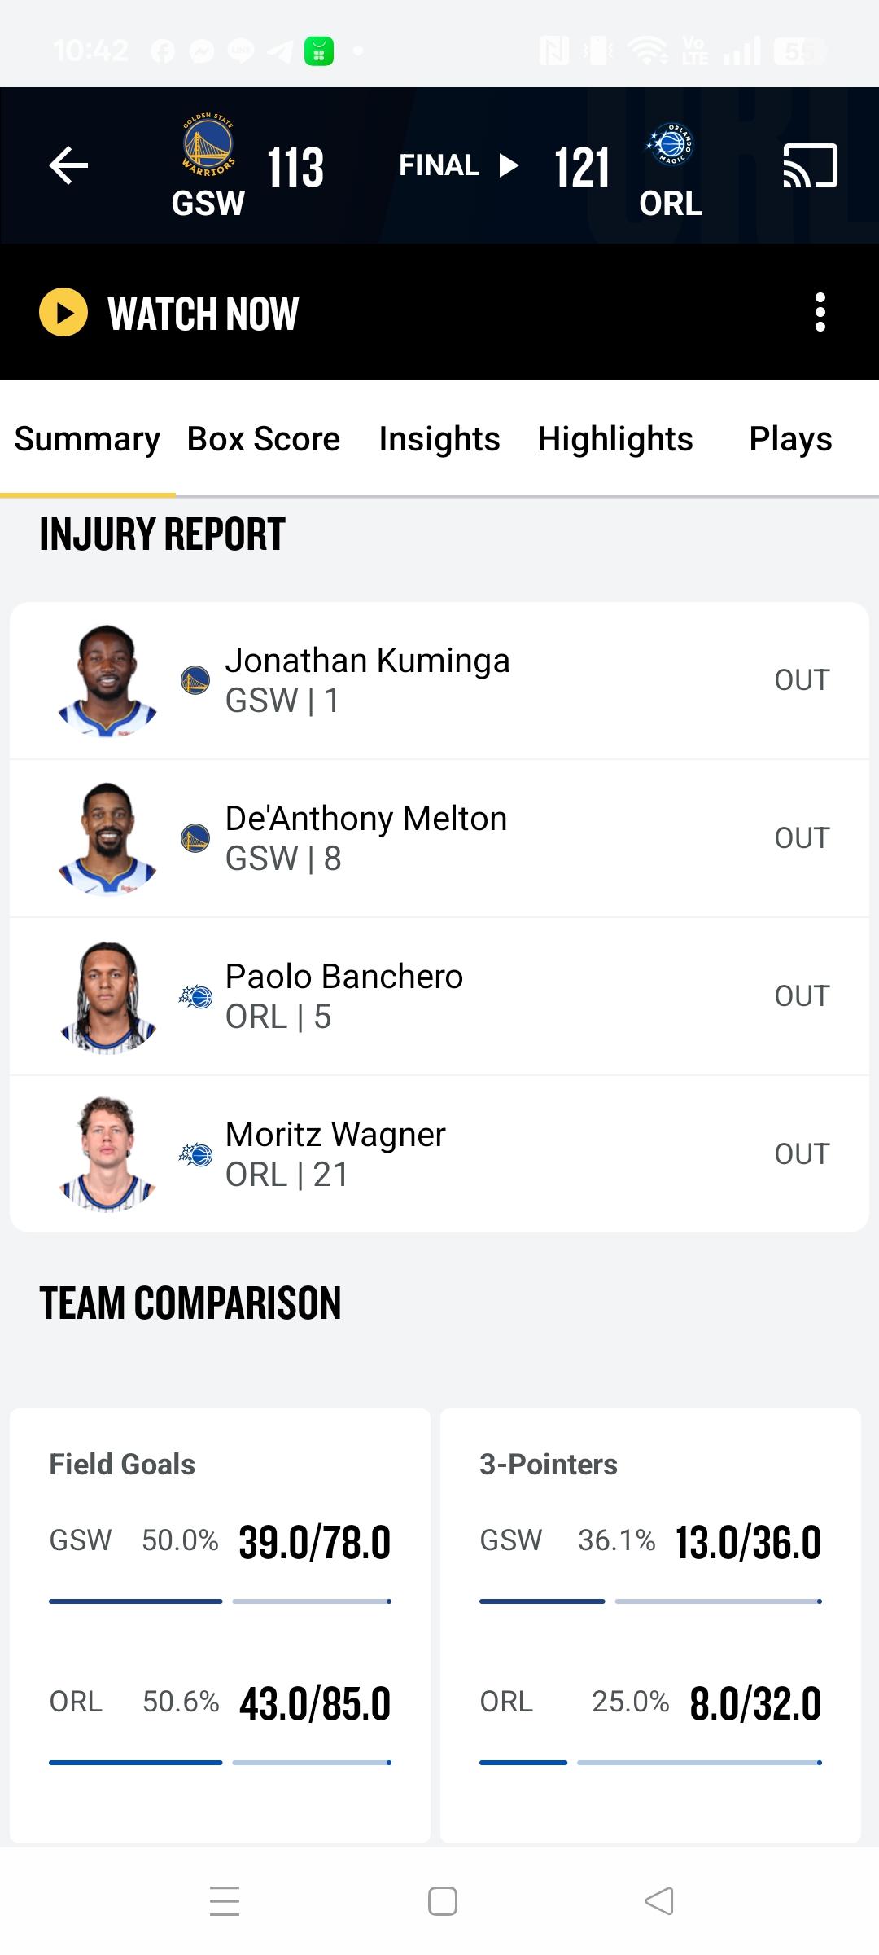The image size is (879, 1955).
Task: Tap the Field Goals comparison card
Action: click(x=220, y=1625)
